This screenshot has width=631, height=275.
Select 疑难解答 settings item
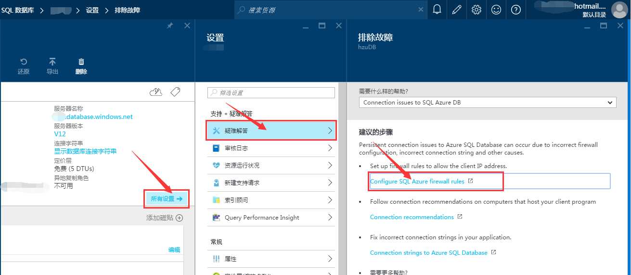pos(271,131)
